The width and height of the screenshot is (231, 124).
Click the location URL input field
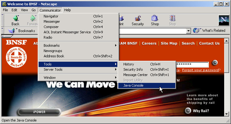coord(153,31)
